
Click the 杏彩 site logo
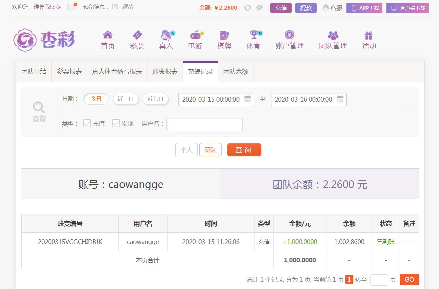[44, 40]
